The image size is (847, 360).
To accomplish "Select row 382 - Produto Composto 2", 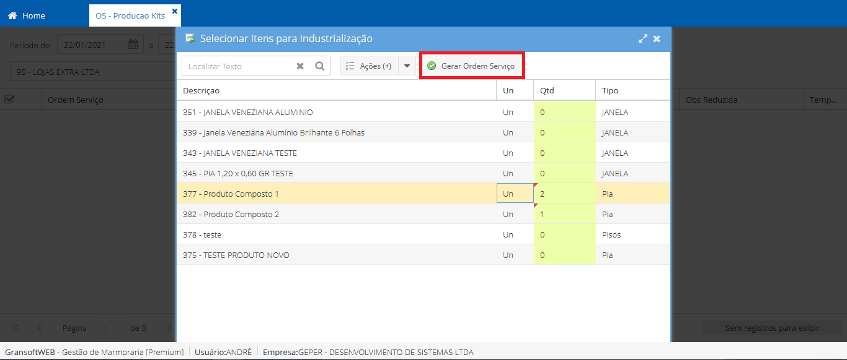I will click(423, 214).
